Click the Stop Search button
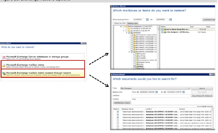The width and height of the screenshot is (218, 133). click(202, 92)
